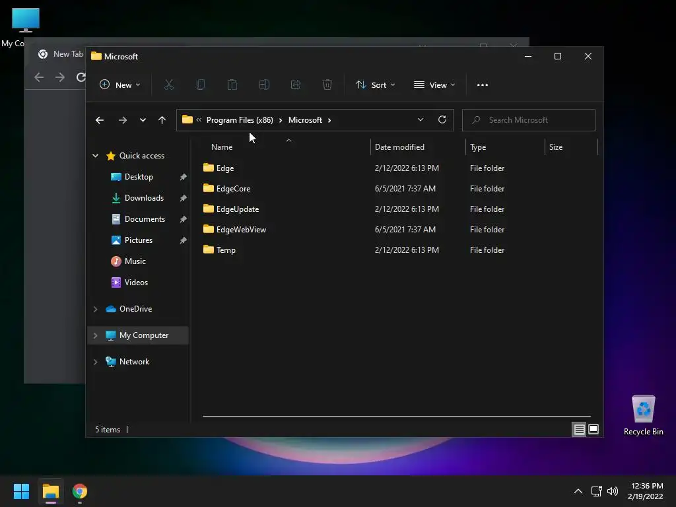
Task: Click the volume icon in system tray
Action: tap(612, 491)
